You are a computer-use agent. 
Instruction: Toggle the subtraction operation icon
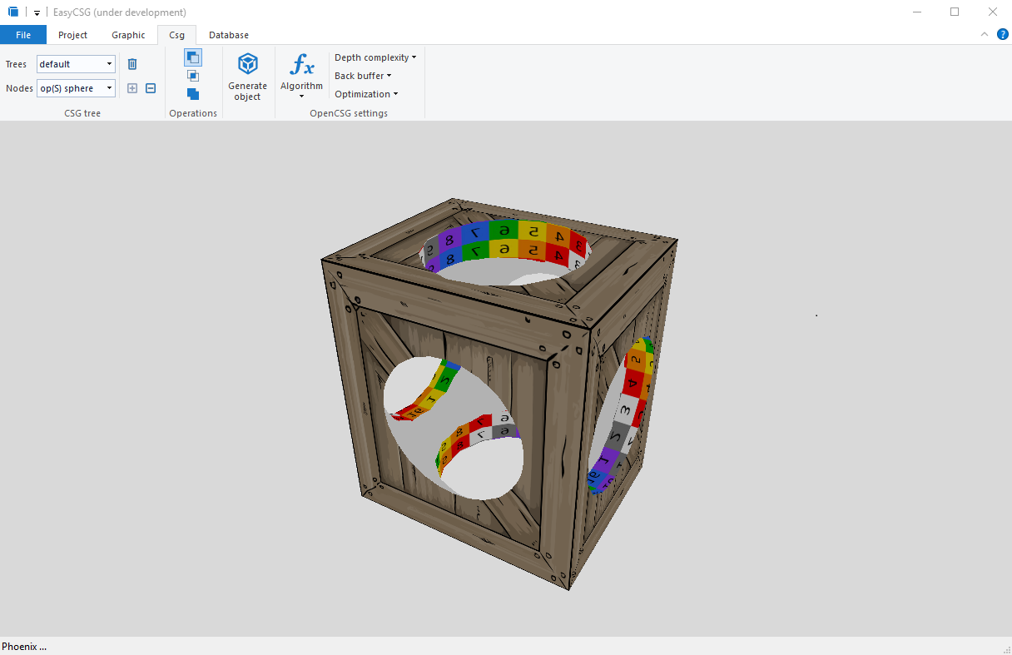point(193,57)
